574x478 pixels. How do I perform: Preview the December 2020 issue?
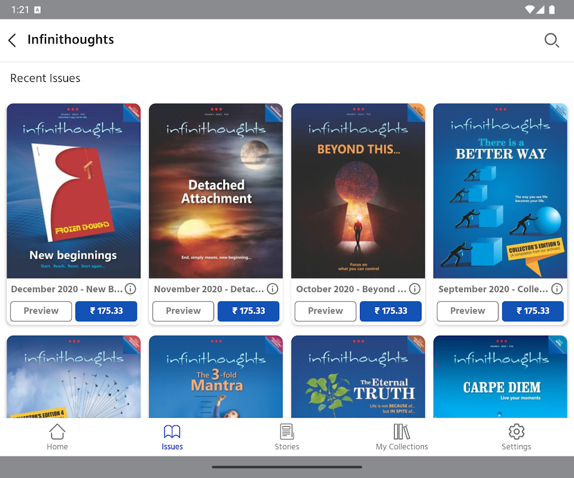[x=41, y=311]
